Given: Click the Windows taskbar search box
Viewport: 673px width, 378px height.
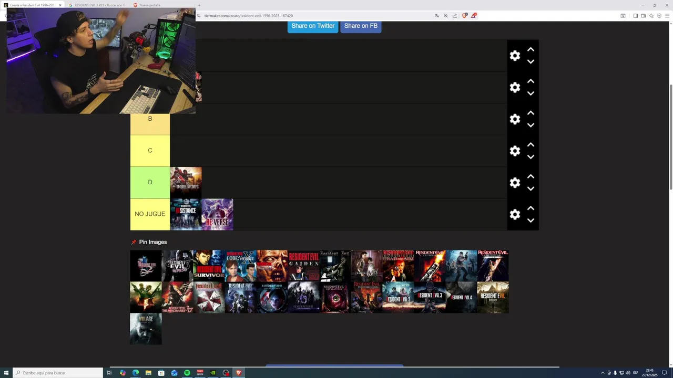Looking at the screenshot, I should click(58, 373).
